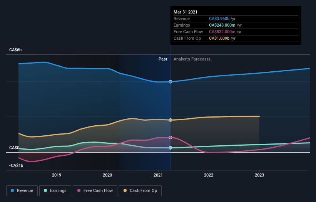The image size is (316, 202).
Task: Select the Earnings marker on teal line
Action: [171, 148]
